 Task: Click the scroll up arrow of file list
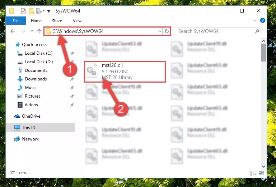click(263, 41)
